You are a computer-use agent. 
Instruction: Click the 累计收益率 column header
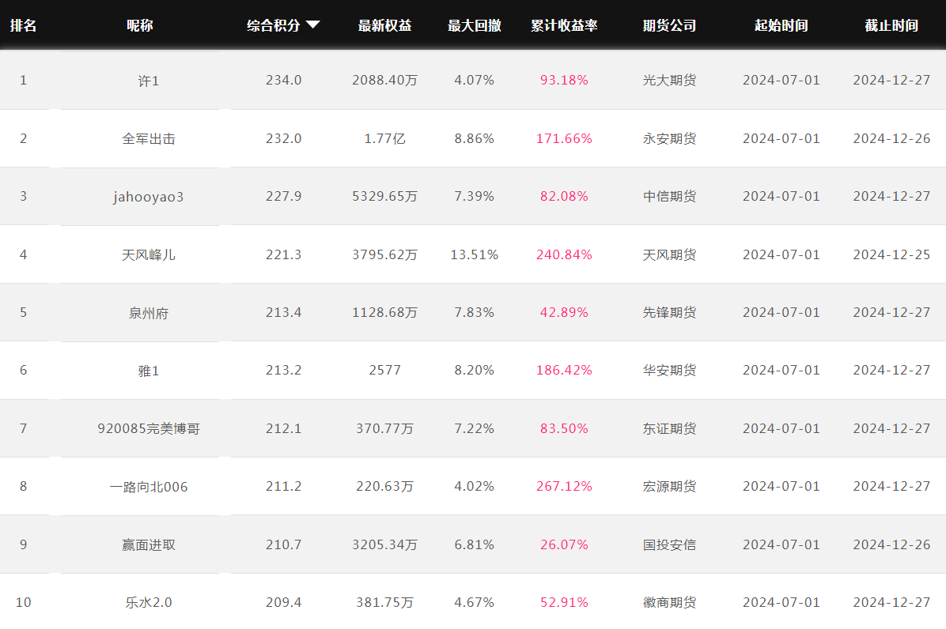coord(564,25)
